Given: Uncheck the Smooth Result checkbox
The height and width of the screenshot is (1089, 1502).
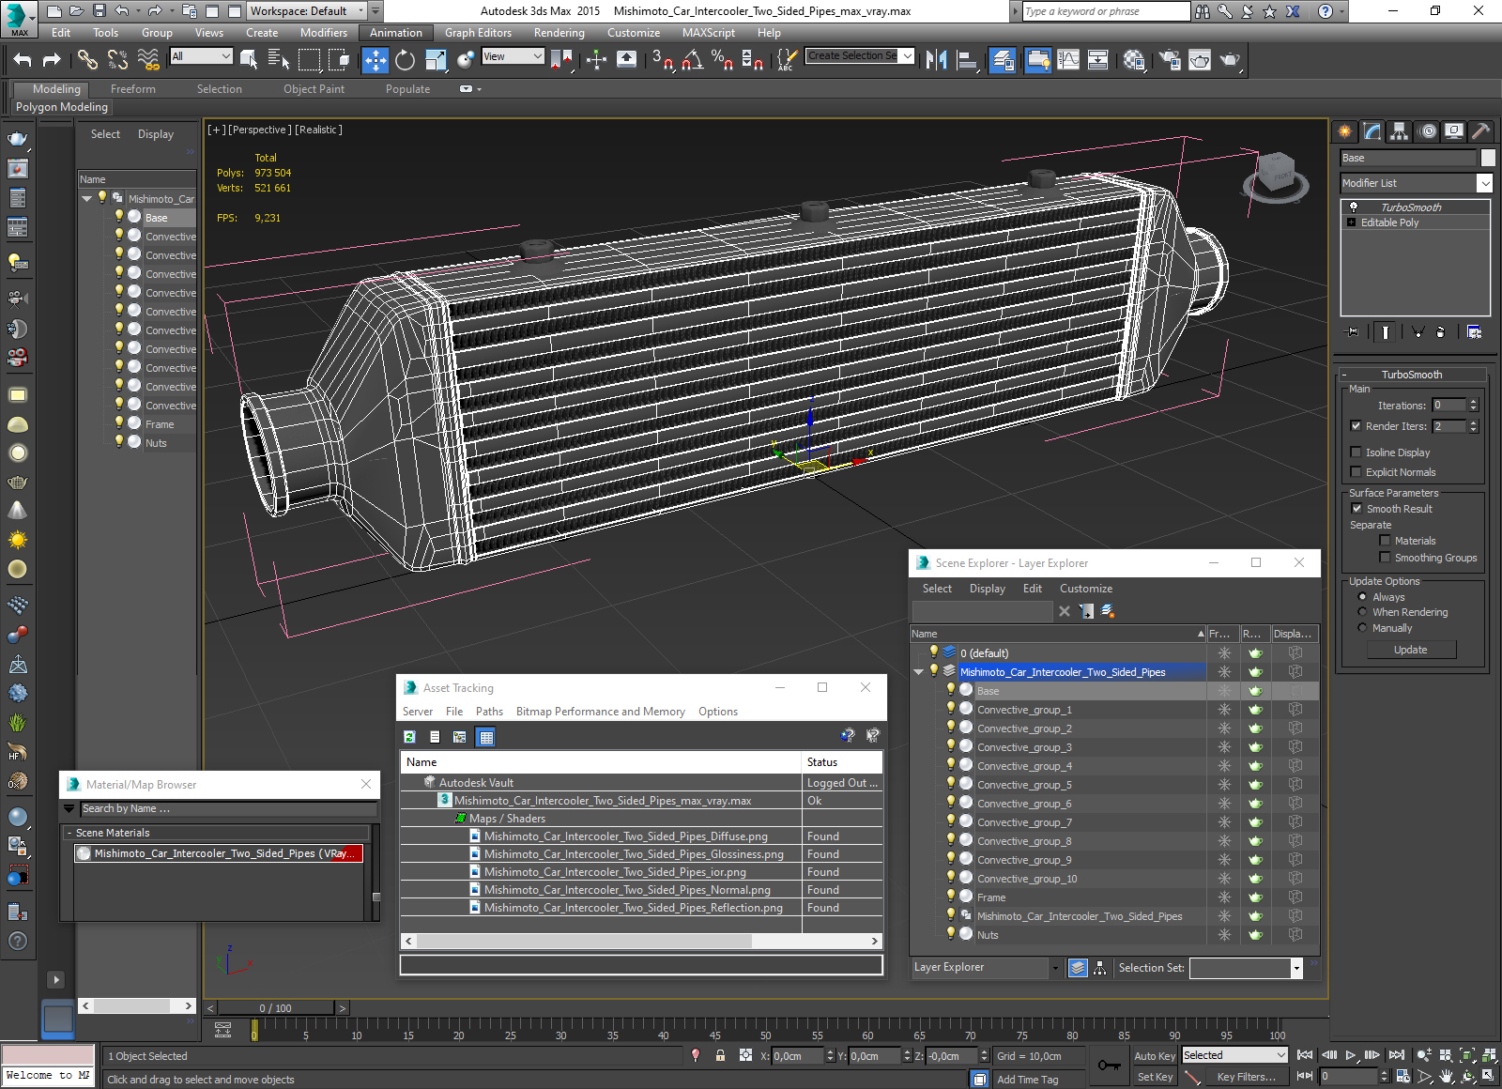Looking at the screenshot, I should click(1356, 509).
